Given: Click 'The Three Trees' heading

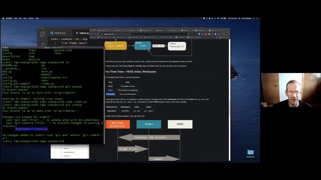Looking at the screenshot, I should pos(130,71).
